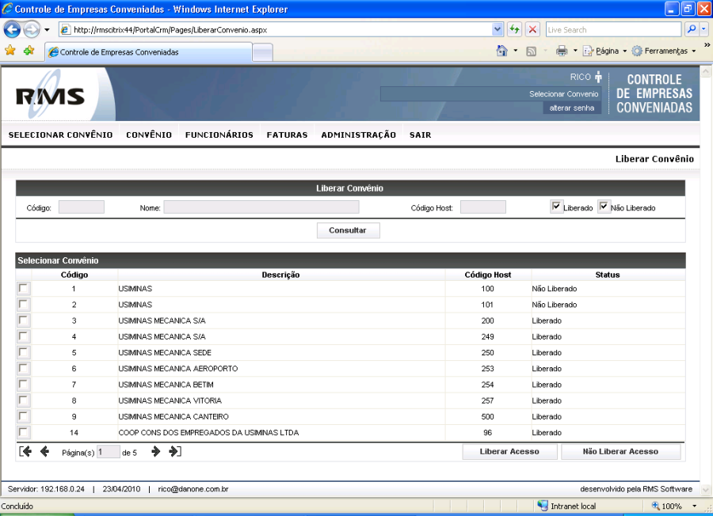Click the Add to Favorites star icon
The image size is (713, 516).
[x=29, y=51]
